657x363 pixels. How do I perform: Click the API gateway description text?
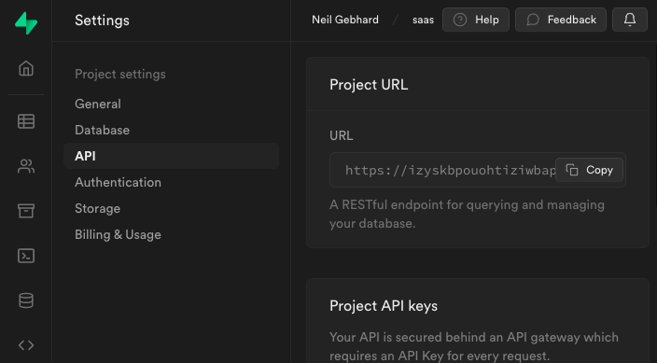[x=474, y=346]
